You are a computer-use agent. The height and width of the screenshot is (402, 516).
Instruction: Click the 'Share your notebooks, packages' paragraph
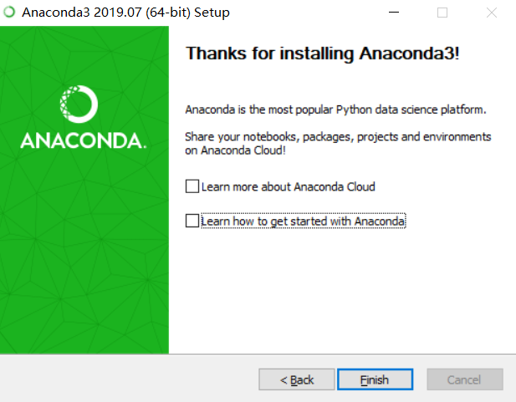coord(338,144)
